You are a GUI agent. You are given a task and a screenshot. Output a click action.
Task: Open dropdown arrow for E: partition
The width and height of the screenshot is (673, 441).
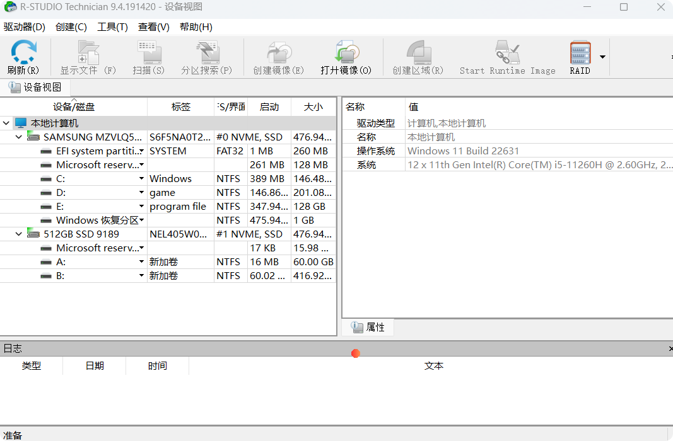coord(141,206)
